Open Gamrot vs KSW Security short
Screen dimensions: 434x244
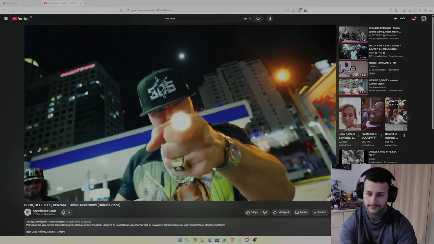396,114
